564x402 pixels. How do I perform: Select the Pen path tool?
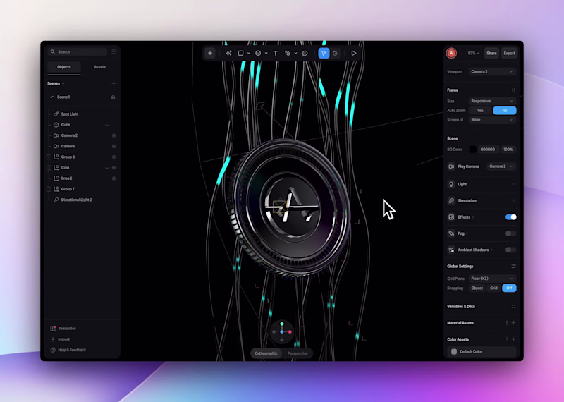(288, 54)
